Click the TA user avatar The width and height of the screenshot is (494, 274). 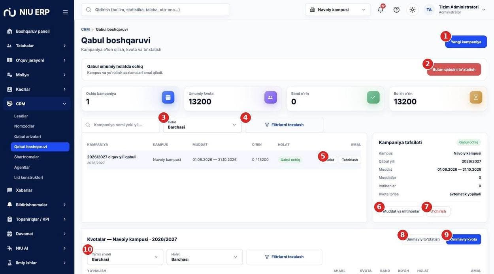coord(429,9)
